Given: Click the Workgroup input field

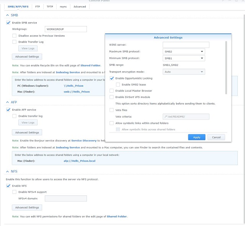Looking at the screenshot, I should (66, 29).
